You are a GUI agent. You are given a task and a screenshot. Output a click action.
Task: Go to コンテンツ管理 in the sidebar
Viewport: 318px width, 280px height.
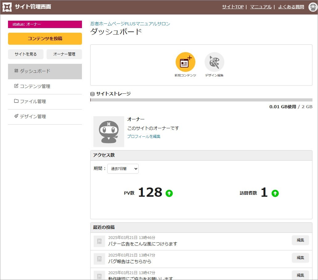point(45,86)
